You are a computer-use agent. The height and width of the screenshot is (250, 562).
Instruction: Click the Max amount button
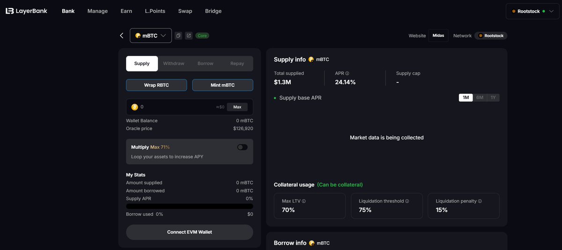point(237,107)
